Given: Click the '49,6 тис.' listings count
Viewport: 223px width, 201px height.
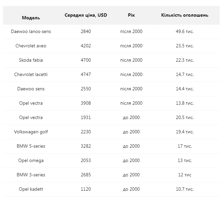Looking at the screenshot, I should [x=185, y=31].
